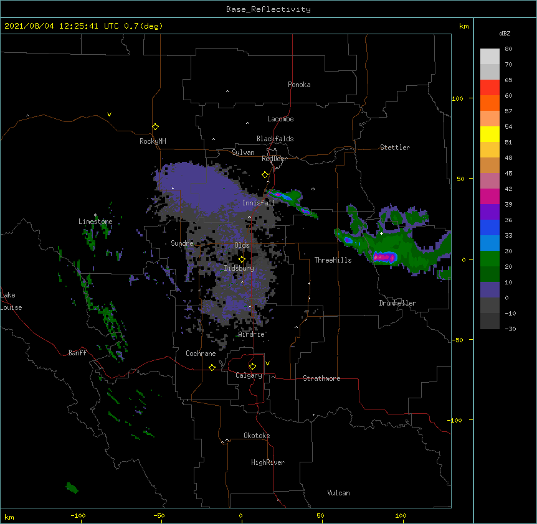Click the white asterisk east of Innisfail
The image size is (537, 524).
pyautogui.click(x=313, y=189)
